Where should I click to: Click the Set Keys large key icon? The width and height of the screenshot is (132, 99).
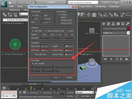click(62, 94)
